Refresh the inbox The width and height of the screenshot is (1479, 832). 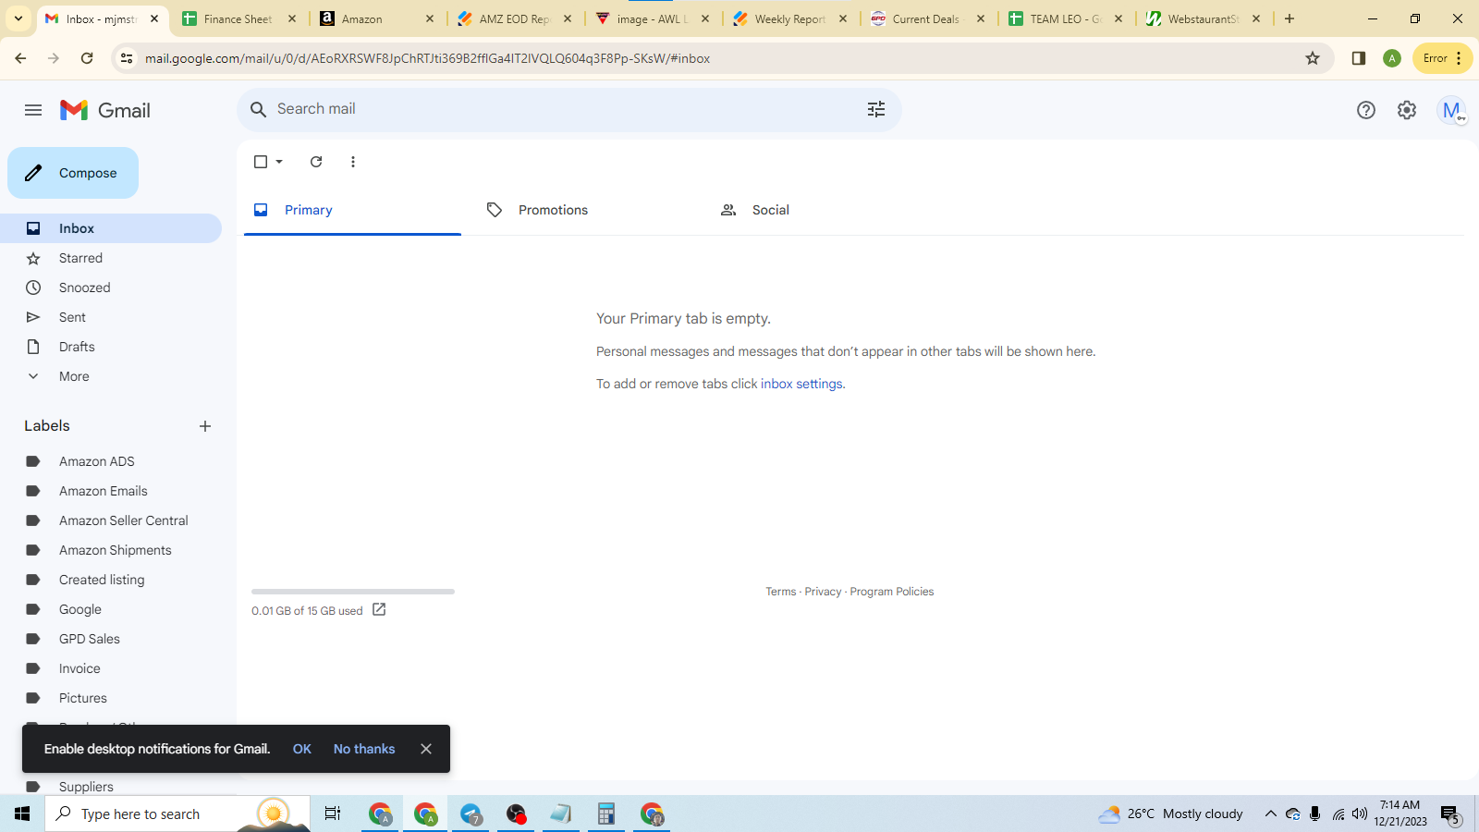[316, 162]
